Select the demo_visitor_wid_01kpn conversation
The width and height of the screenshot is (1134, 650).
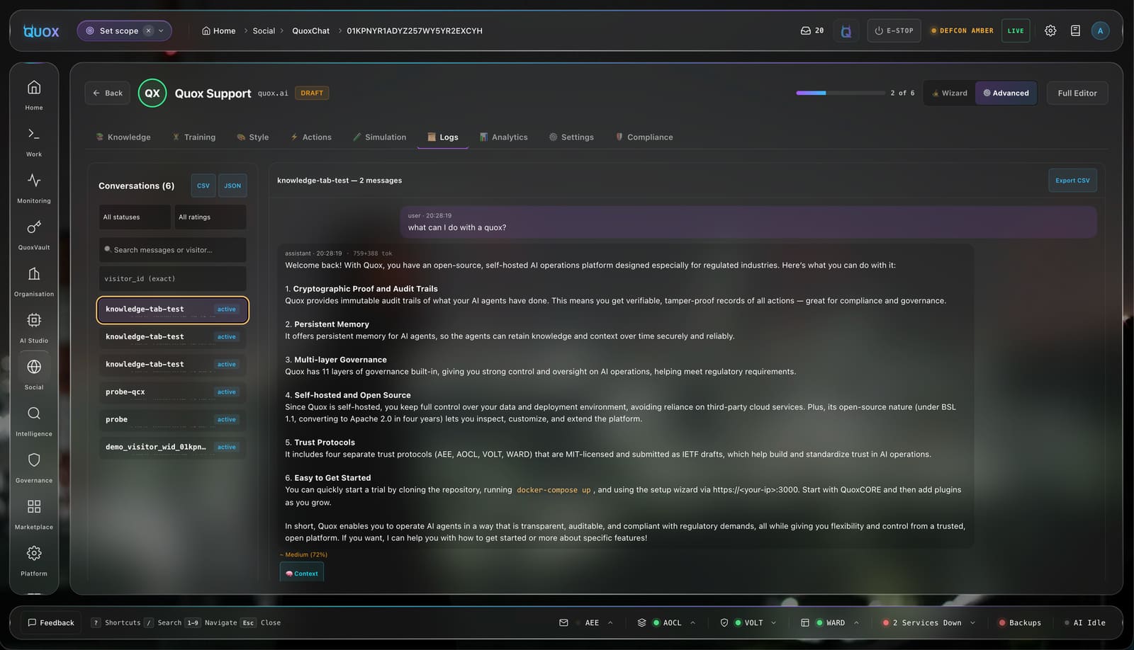[x=172, y=447]
